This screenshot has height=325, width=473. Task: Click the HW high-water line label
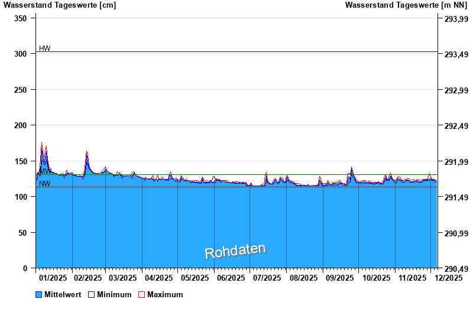click(45, 48)
